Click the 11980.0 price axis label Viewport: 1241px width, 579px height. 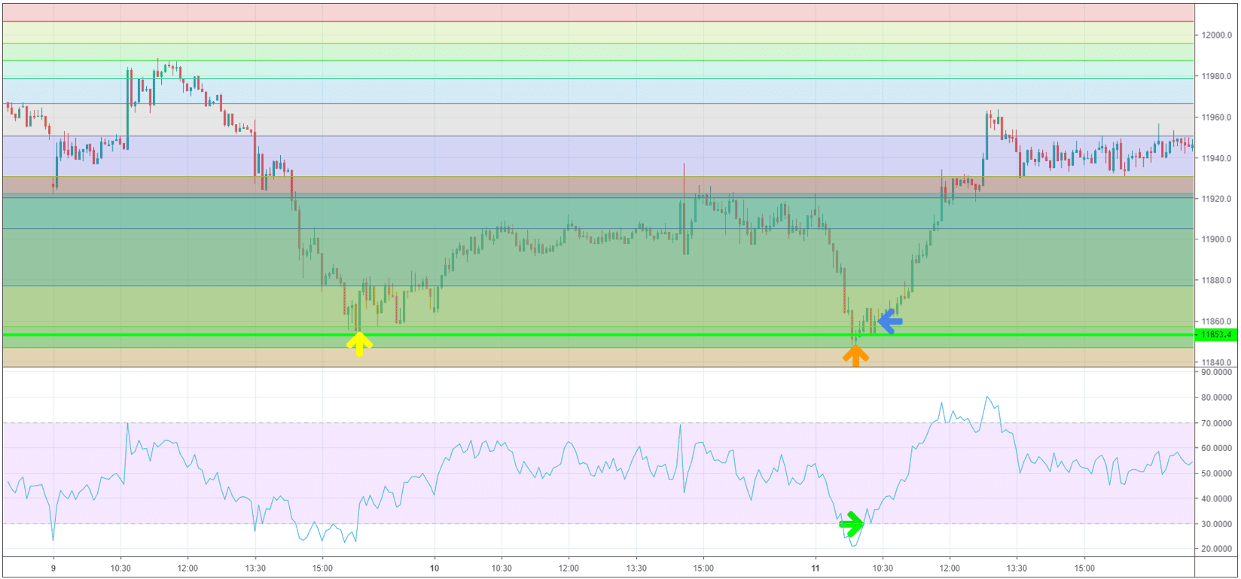pyautogui.click(x=1216, y=76)
